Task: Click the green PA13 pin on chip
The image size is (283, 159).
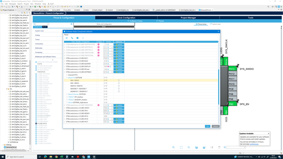Action: coord(233,69)
